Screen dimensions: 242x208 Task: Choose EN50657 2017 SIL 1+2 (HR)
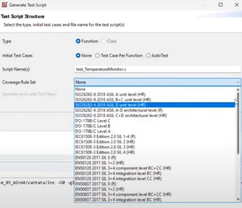point(155,189)
